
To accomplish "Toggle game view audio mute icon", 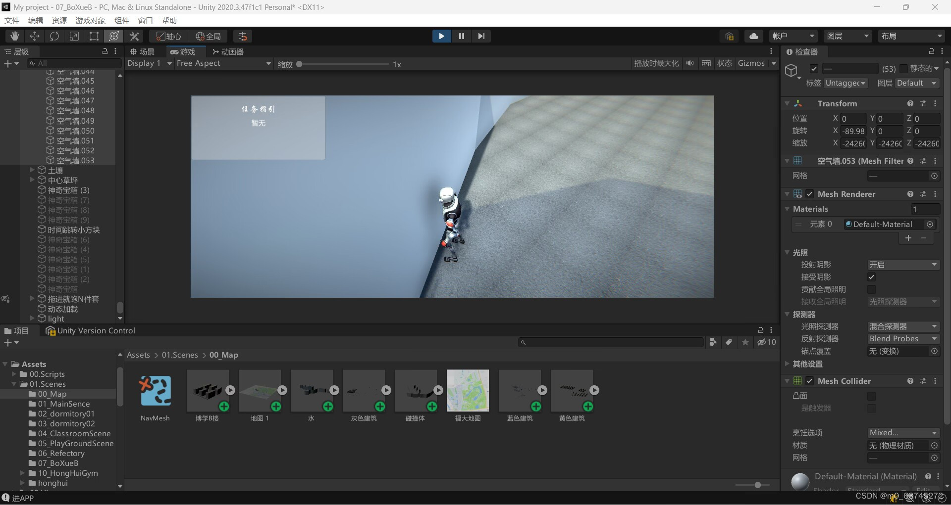I will pyautogui.click(x=690, y=63).
